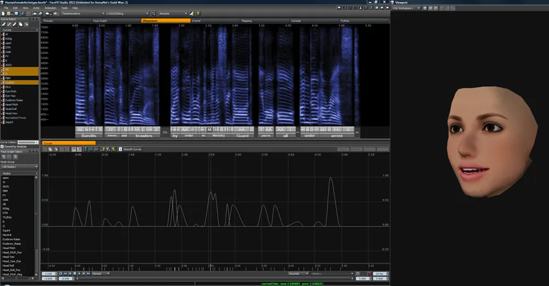Toggle the Owned by Analysis checkbox
This screenshot has width=549, height=286.
(x=2, y=147)
